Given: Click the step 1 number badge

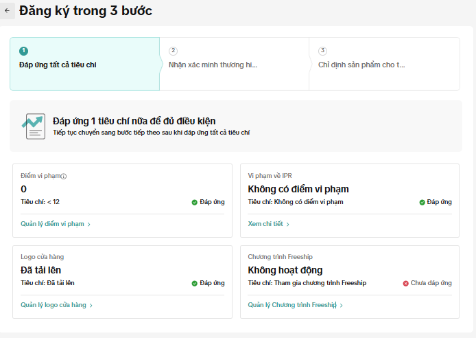Looking at the screenshot, I should pyautogui.click(x=24, y=51).
